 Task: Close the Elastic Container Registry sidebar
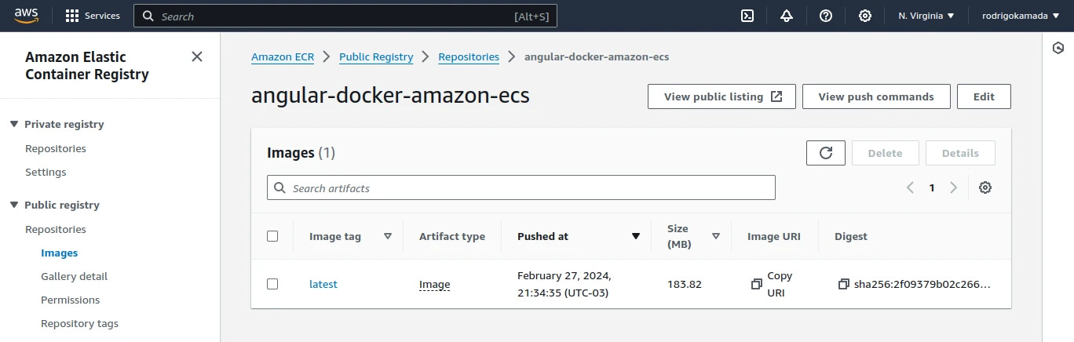click(x=197, y=56)
